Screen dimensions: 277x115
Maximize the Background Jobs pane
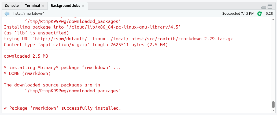coord(270,6)
